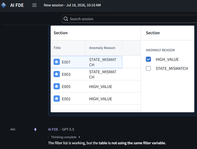Click the STATE_MISMATCH filter label

pyautogui.click(x=172, y=68)
